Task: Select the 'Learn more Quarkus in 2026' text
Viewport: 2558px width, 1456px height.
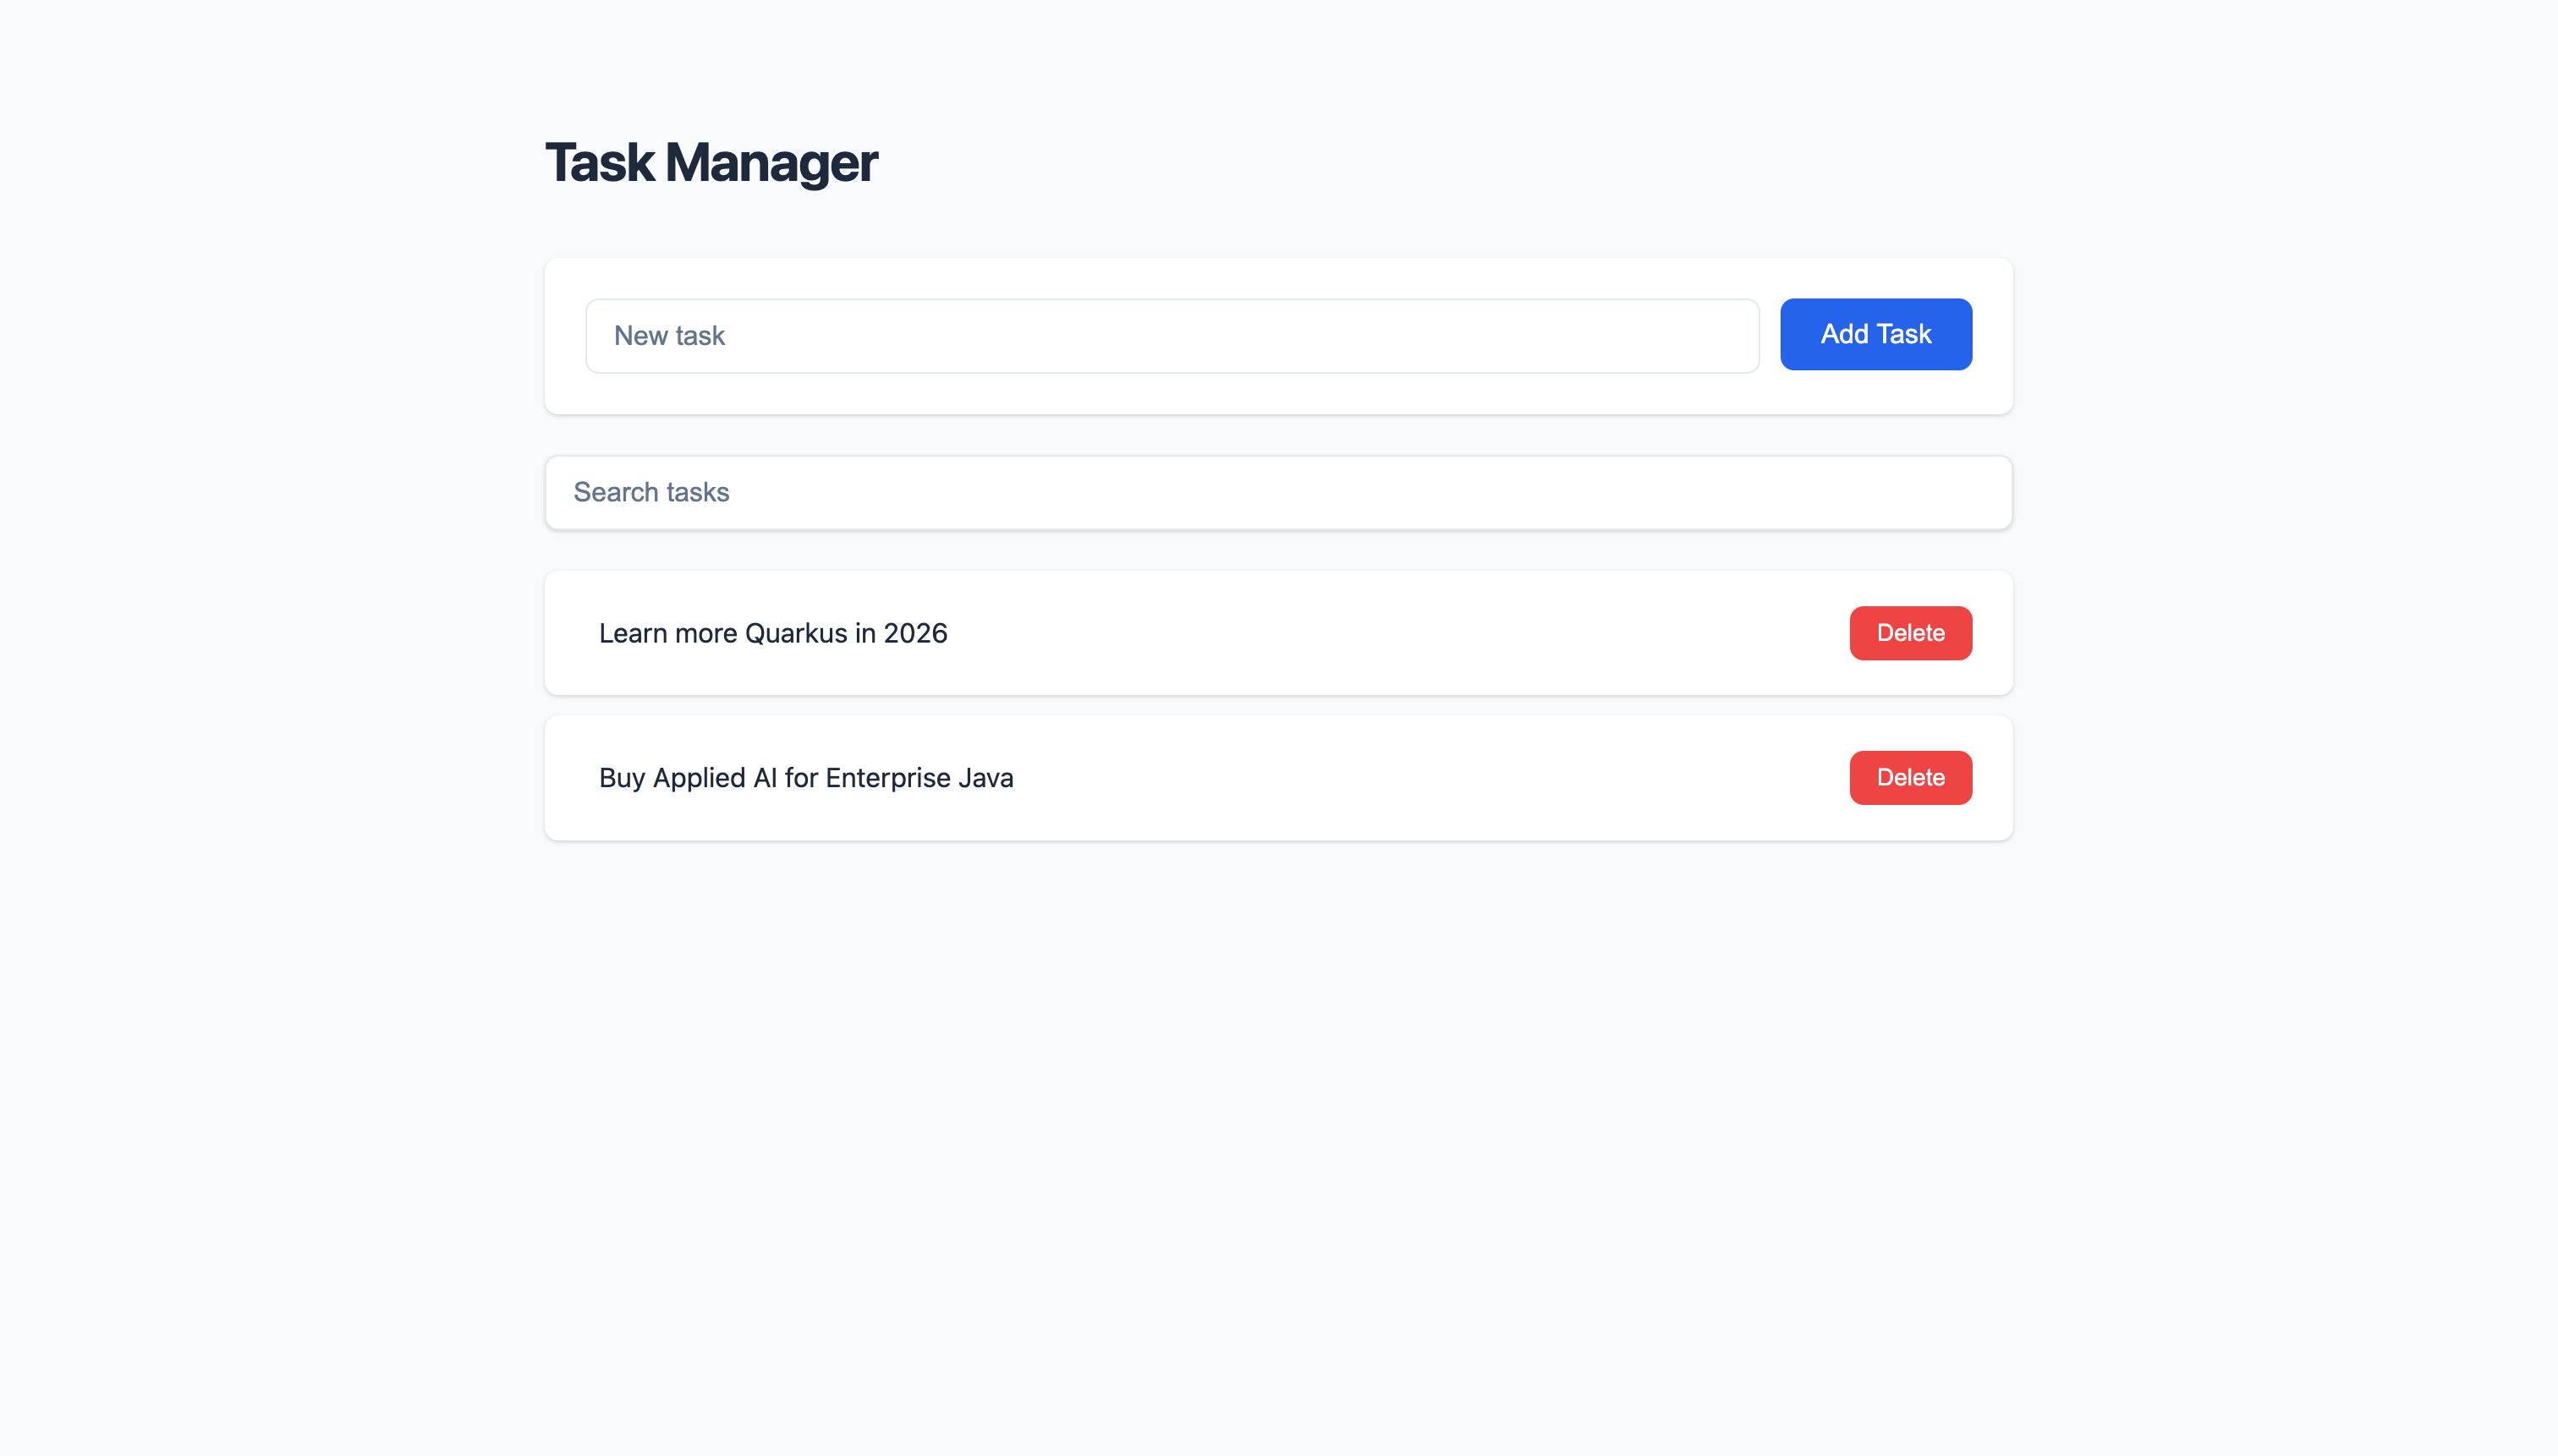Action: point(772,634)
